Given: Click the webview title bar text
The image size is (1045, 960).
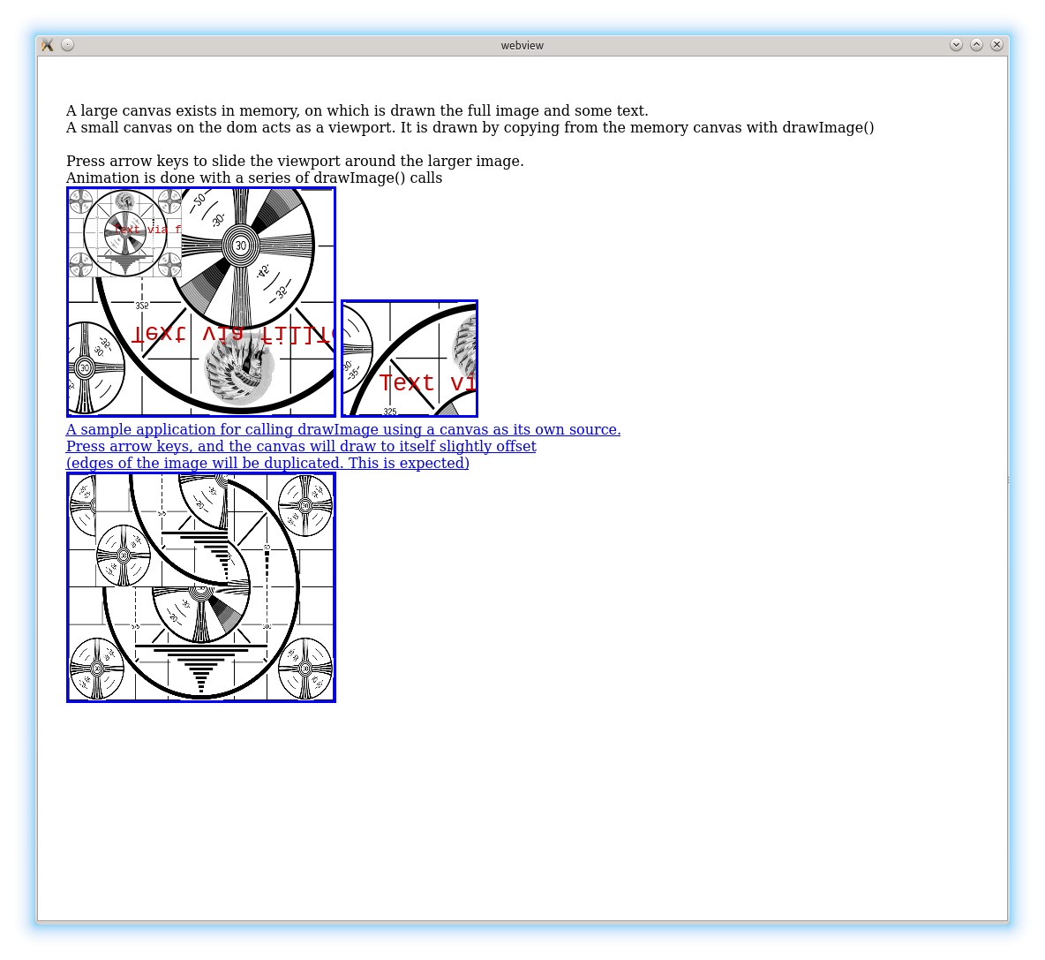Looking at the screenshot, I should (522, 45).
